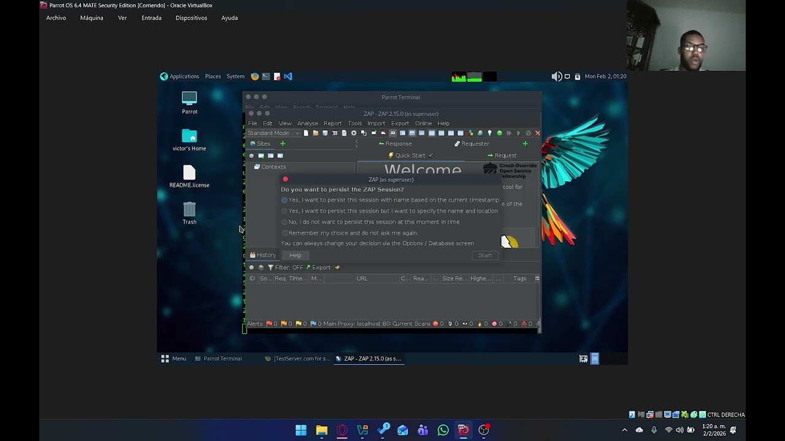The image size is (785, 441).
Task: Click the Tags column header
Action: [x=519, y=278]
